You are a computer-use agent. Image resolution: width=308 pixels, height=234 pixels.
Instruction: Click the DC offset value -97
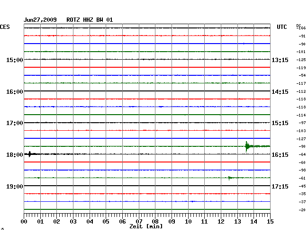[302, 123]
